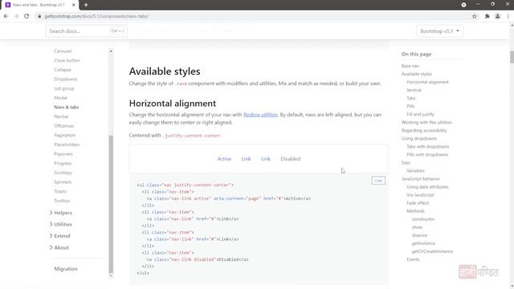Copy the example code with Copy button
This screenshot has width=514, height=289.
[378, 181]
